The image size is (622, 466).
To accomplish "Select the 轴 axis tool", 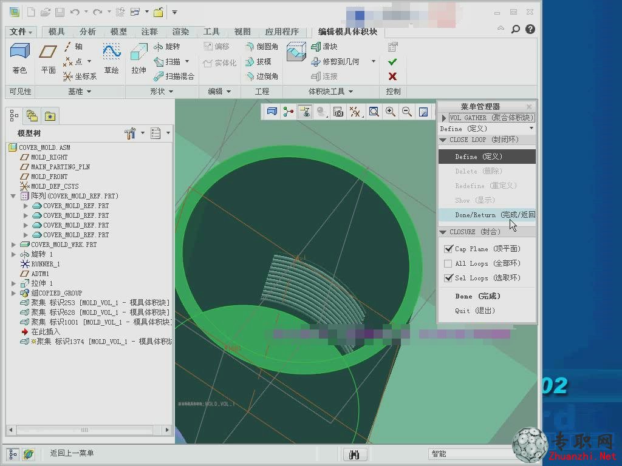I will pyautogui.click(x=73, y=47).
